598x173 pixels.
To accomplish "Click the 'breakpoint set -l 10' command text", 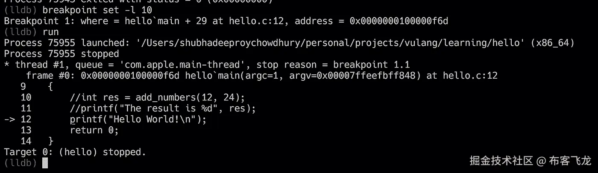I will (x=97, y=10).
